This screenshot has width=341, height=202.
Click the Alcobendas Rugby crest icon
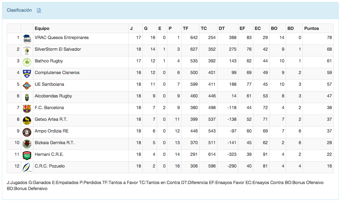tap(27, 97)
